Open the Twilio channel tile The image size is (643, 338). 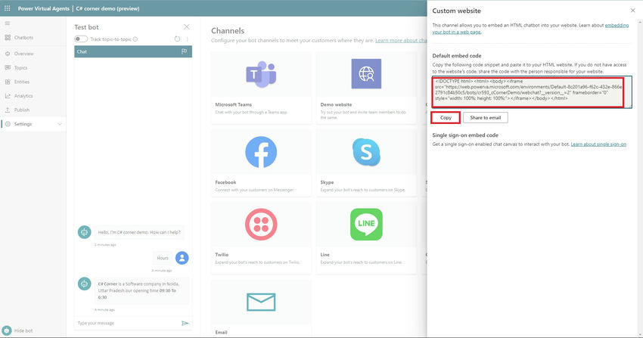pyautogui.click(x=261, y=237)
